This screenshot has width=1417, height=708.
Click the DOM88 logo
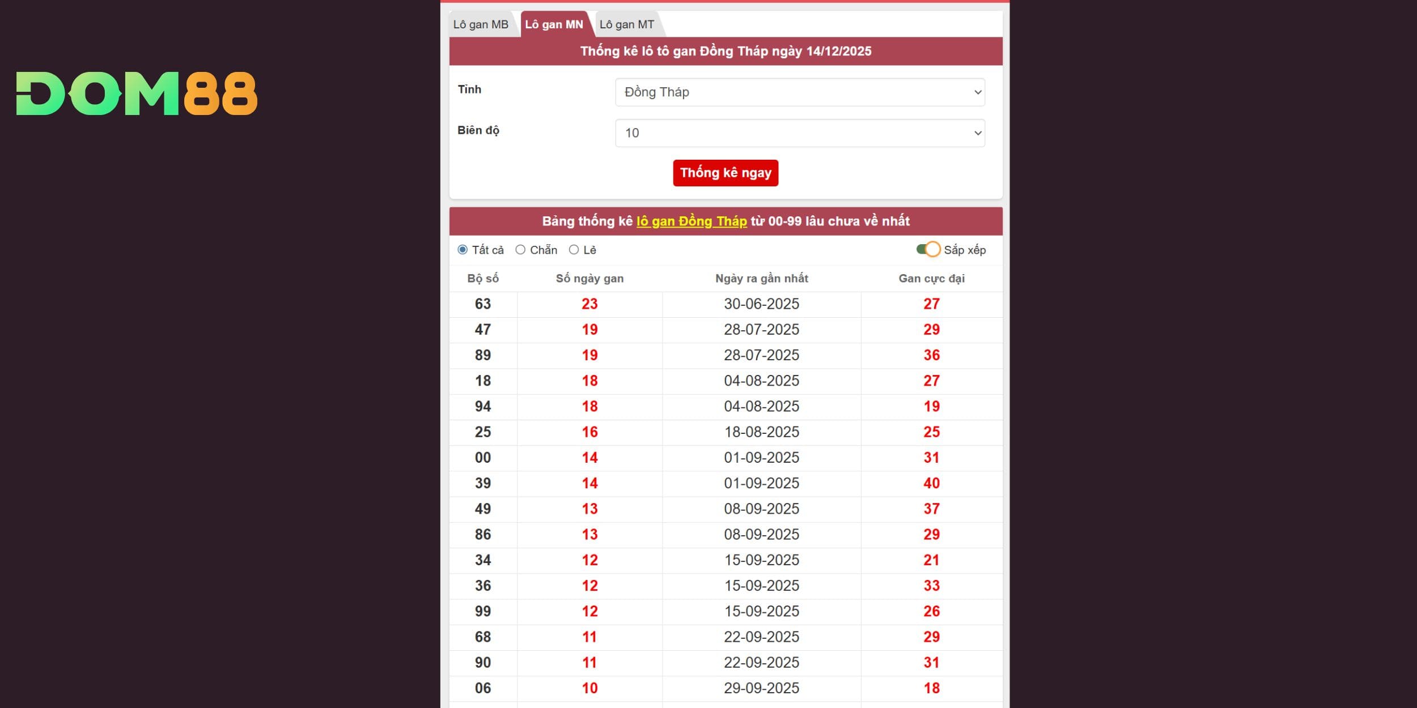(x=137, y=93)
